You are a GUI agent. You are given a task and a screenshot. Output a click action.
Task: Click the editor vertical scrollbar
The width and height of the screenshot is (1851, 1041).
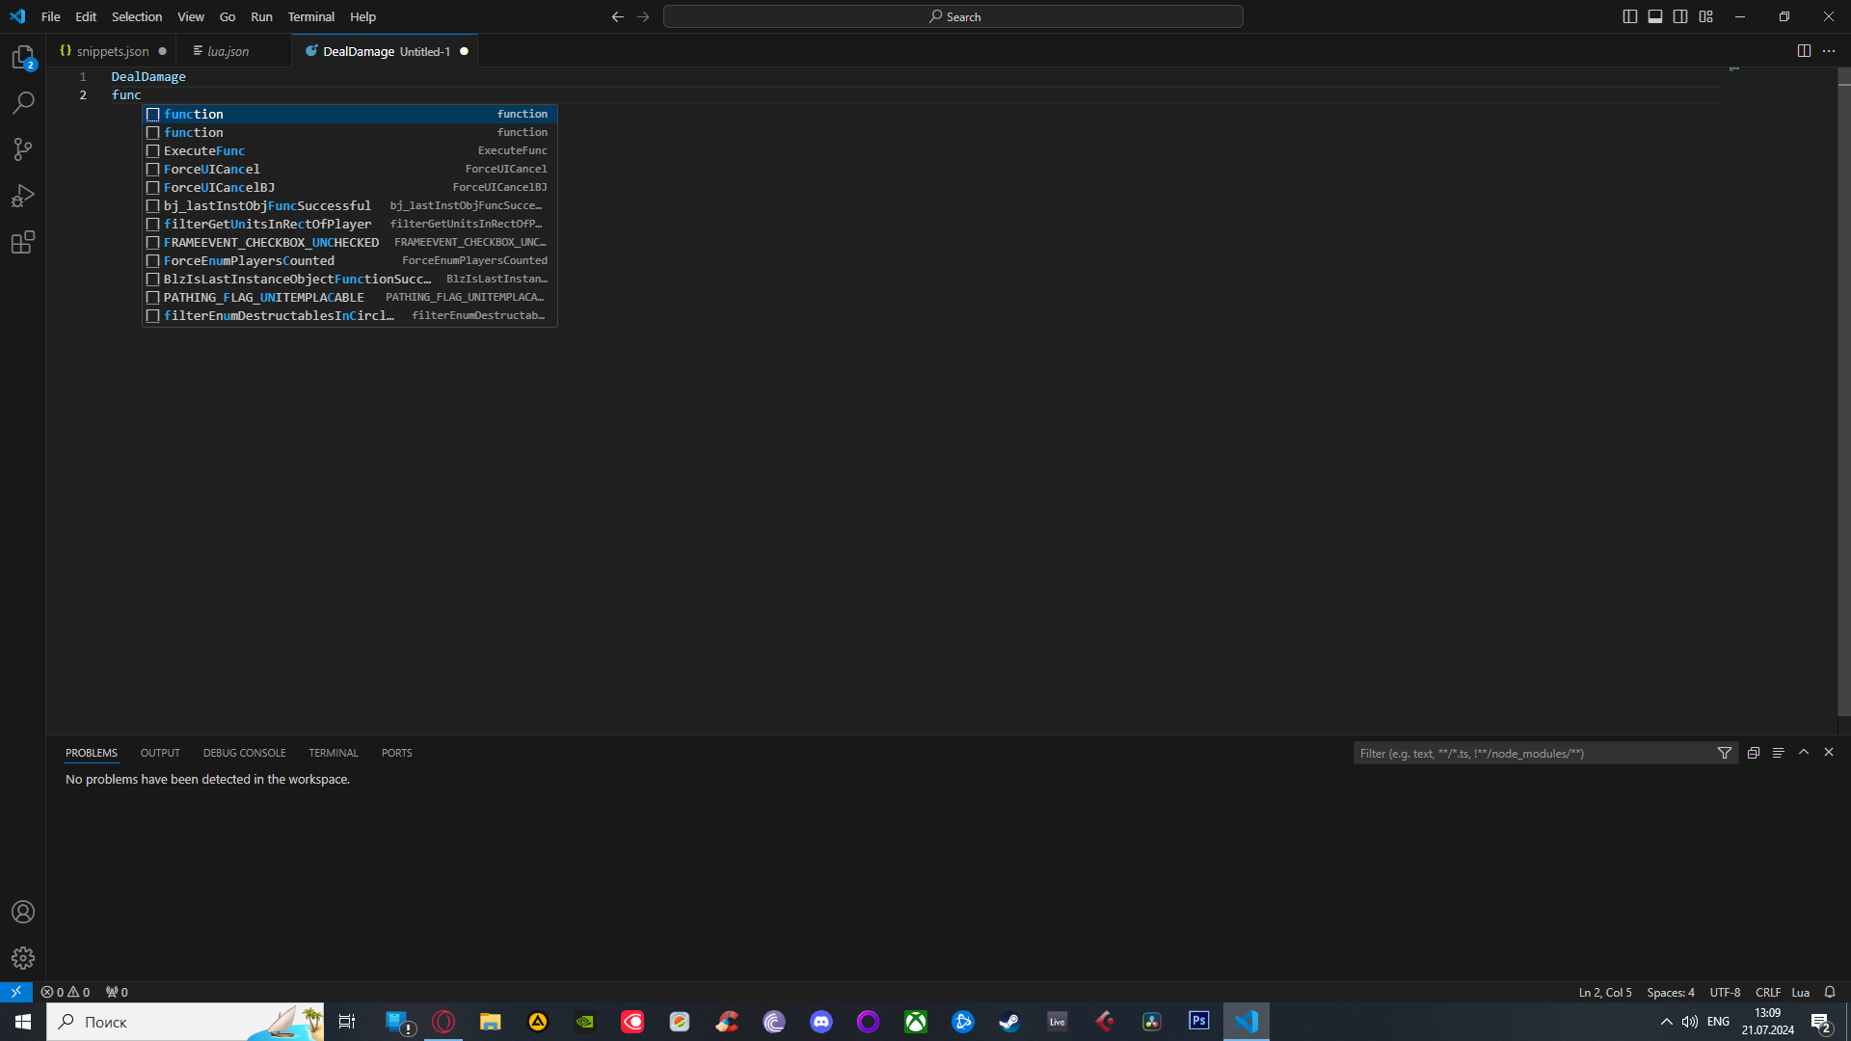click(x=1843, y=386)
